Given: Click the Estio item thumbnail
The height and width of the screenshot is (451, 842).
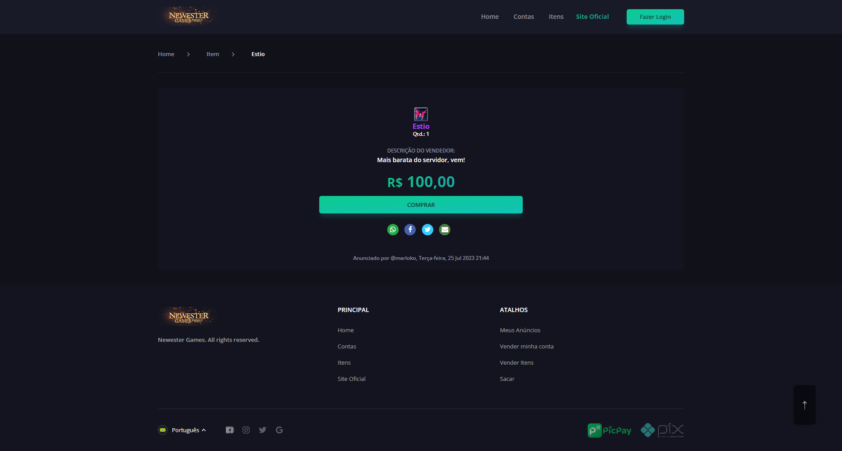Looking at the screenshot, I should [421, 114].
